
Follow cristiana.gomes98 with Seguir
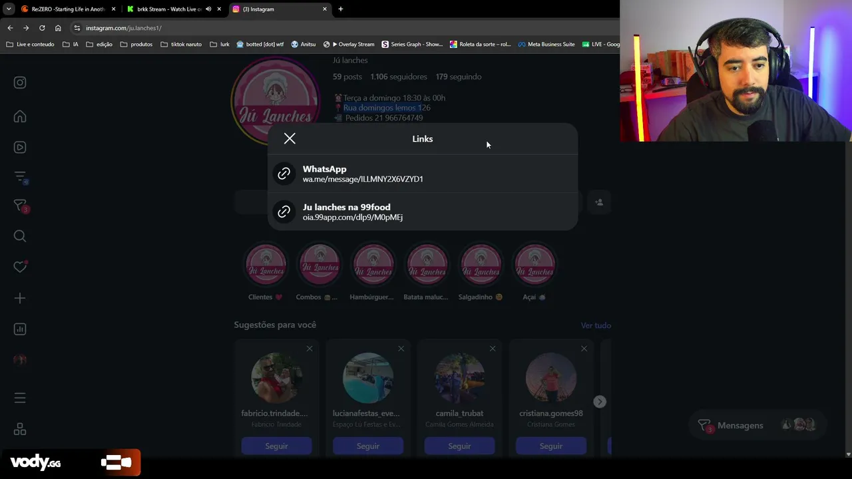(550, 446)
